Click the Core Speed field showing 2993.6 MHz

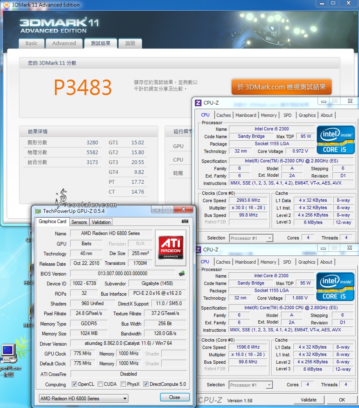click(x=248, y=201)
